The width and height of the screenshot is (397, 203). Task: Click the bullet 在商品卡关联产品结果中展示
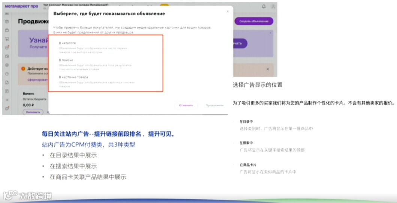tap(88, 177)
